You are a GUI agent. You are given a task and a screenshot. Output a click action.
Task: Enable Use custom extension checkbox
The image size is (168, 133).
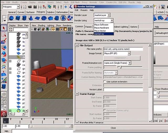pos(104,81)
